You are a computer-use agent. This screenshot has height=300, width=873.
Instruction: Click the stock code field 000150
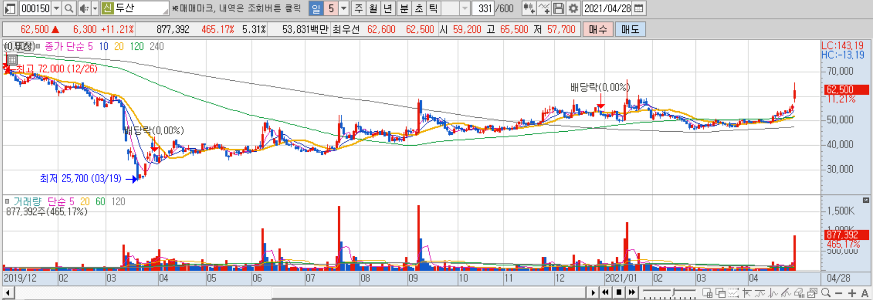36,8
